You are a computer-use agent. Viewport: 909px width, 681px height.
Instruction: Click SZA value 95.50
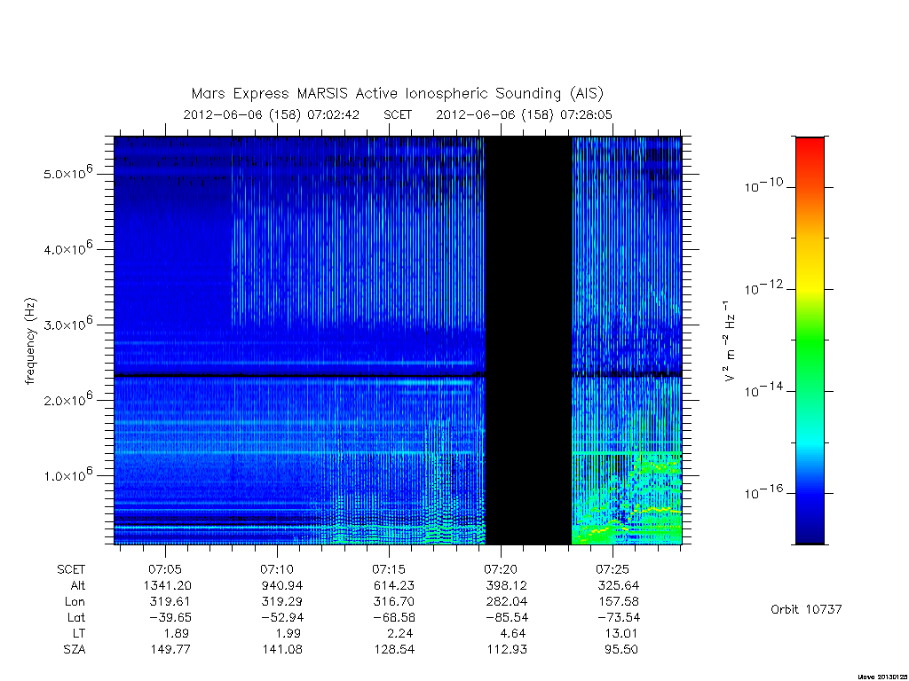click(x=620, y=650)
